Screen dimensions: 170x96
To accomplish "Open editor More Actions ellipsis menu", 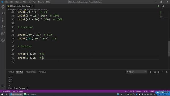I will pos(167,6).
